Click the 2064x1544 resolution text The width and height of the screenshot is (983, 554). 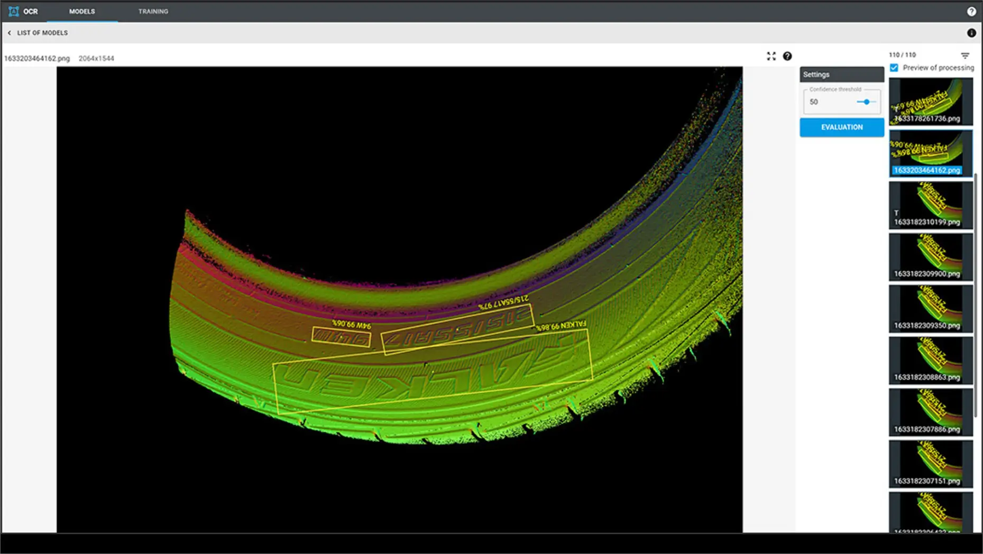[x=96, y=58]
